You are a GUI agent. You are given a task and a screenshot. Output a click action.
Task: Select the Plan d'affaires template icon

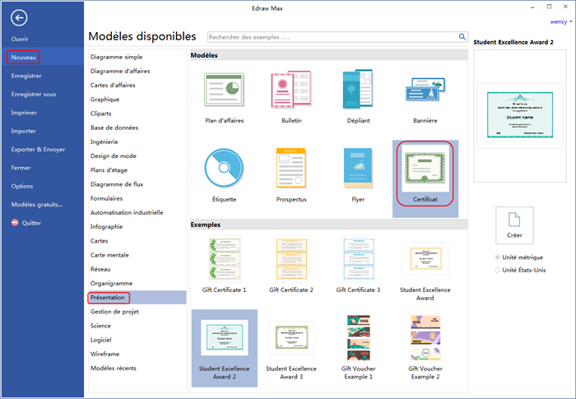click(x=224, y=90)
